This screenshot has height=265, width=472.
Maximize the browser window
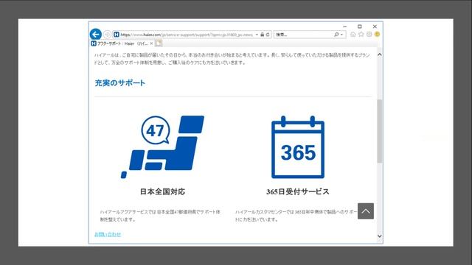point(359,26)
